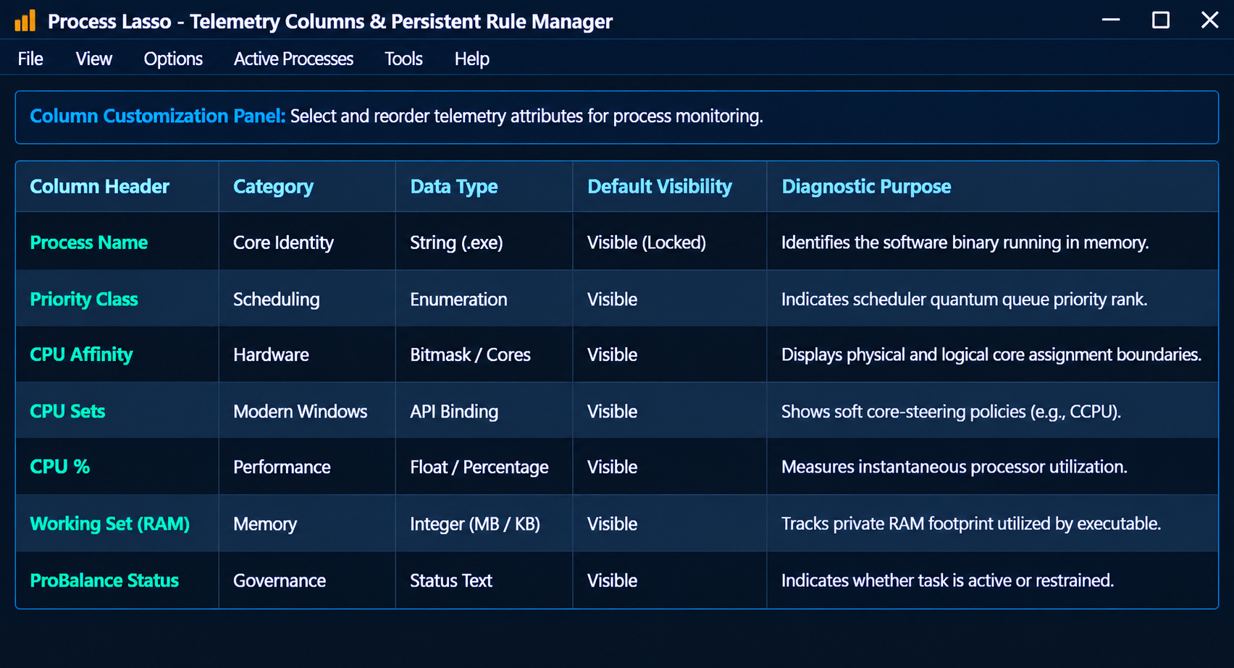Viewport: 1234px width, 668px height.
Task: Select the Priority Class row label
Action: [84, 299]
